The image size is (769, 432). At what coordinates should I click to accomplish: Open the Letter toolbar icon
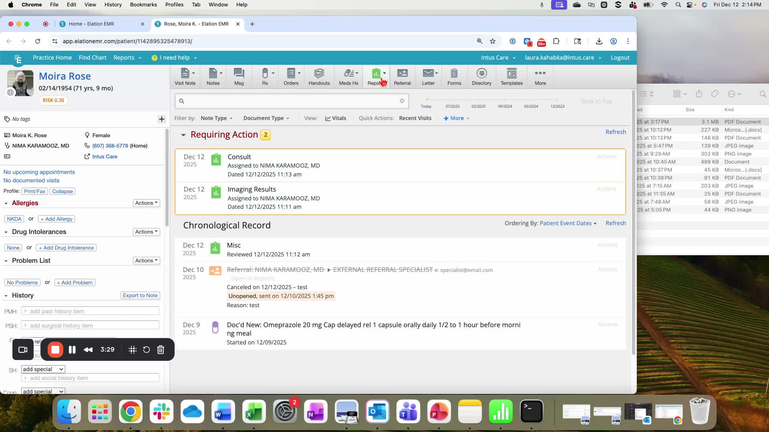click(428, 76)
